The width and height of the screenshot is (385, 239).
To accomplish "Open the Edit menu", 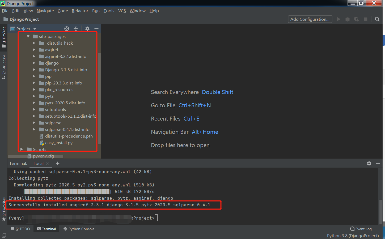I will [16, 11].
